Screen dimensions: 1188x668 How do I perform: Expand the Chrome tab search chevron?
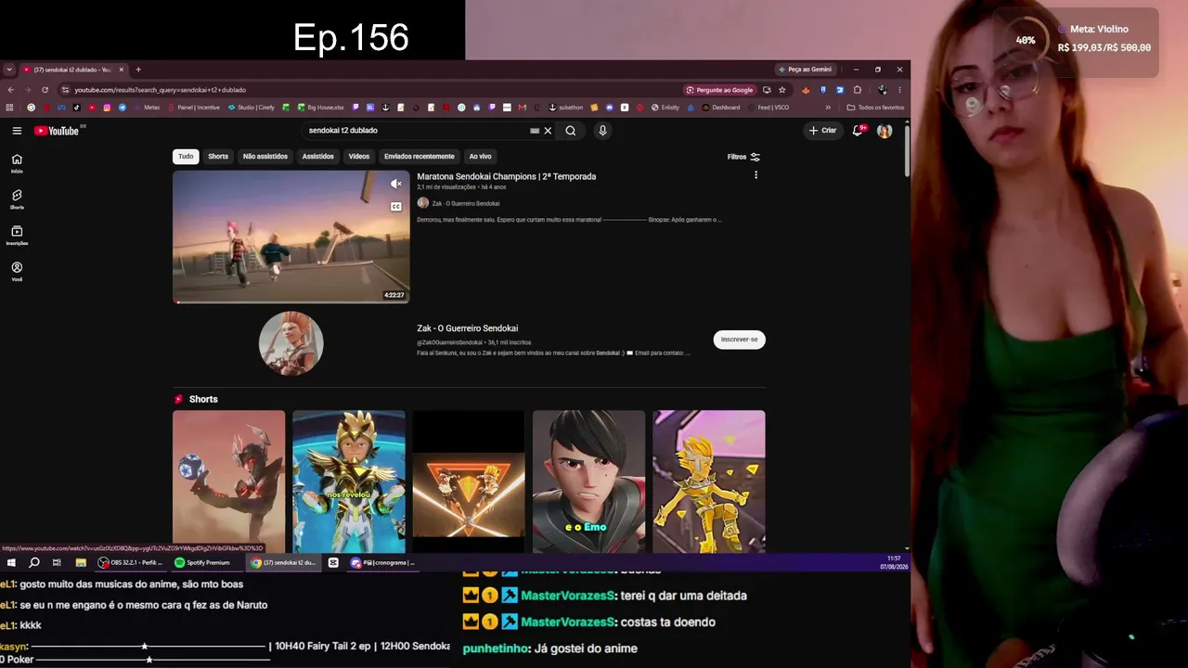9,70
